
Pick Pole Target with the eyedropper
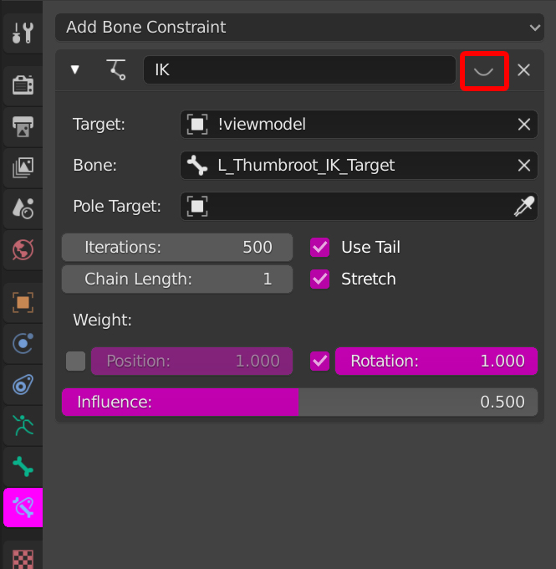pyautogui.click(x=523, y=207)
